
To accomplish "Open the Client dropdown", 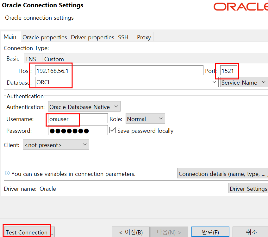I will pos(56,144).
